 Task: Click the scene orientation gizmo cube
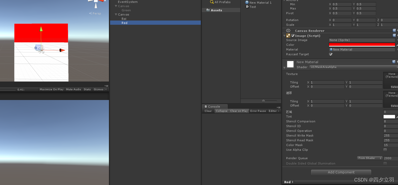coord(96,1)
